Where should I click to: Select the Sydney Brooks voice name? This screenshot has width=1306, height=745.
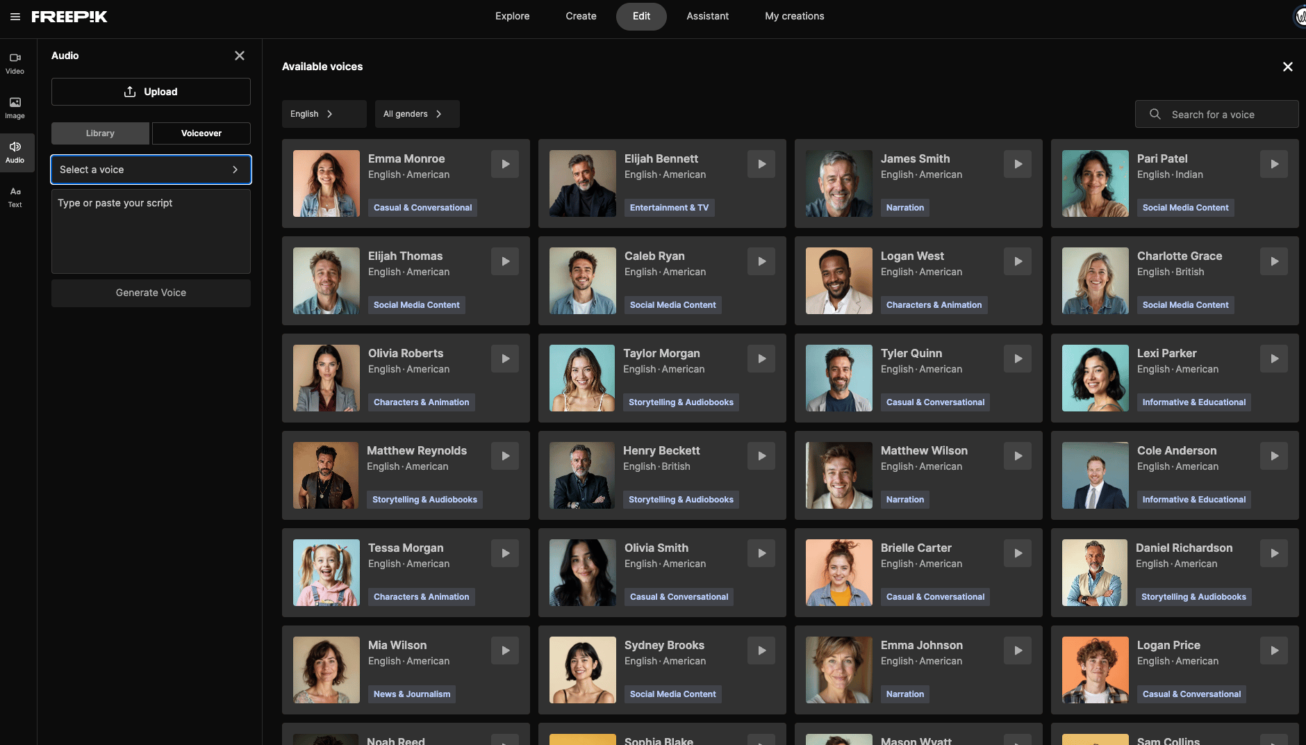coord(664,645)
